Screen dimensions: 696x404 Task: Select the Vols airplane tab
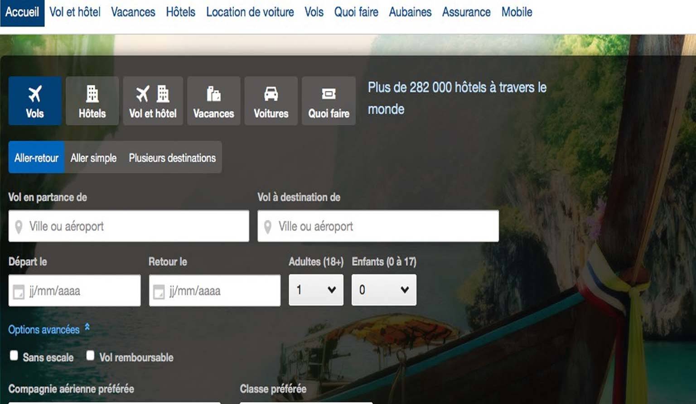[x=35, y=101]
